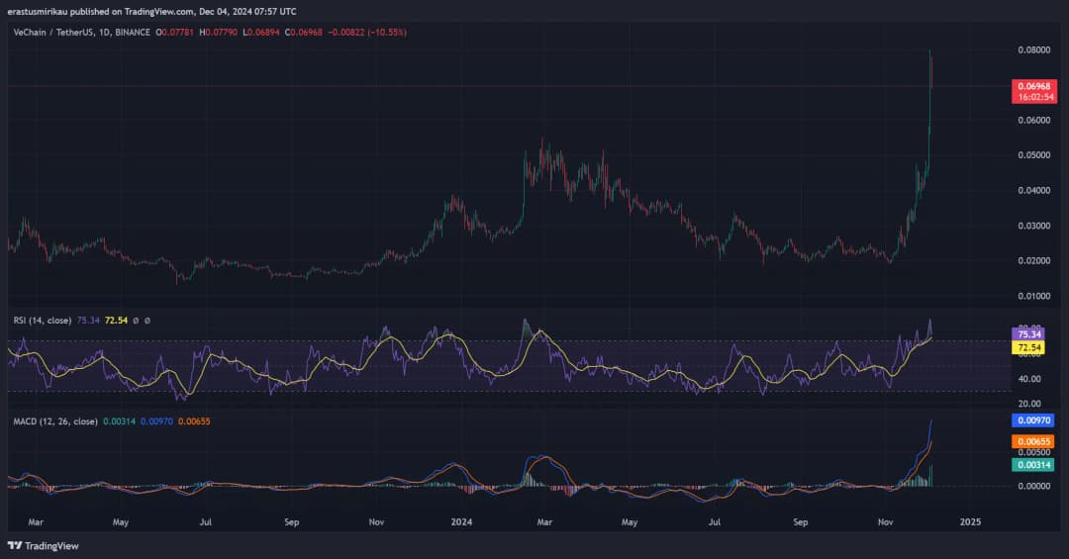
Task: Select the MACD (12, 26, close) indicator legend
Action: coord(55,421)
